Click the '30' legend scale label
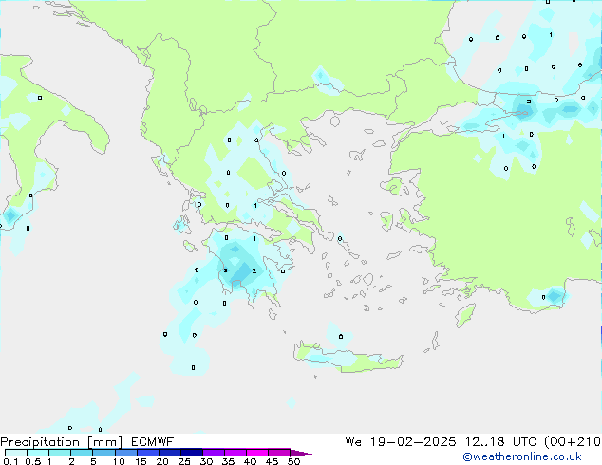Image resolution: width=602 pixels, height=465 pixels. coord(206,461)
